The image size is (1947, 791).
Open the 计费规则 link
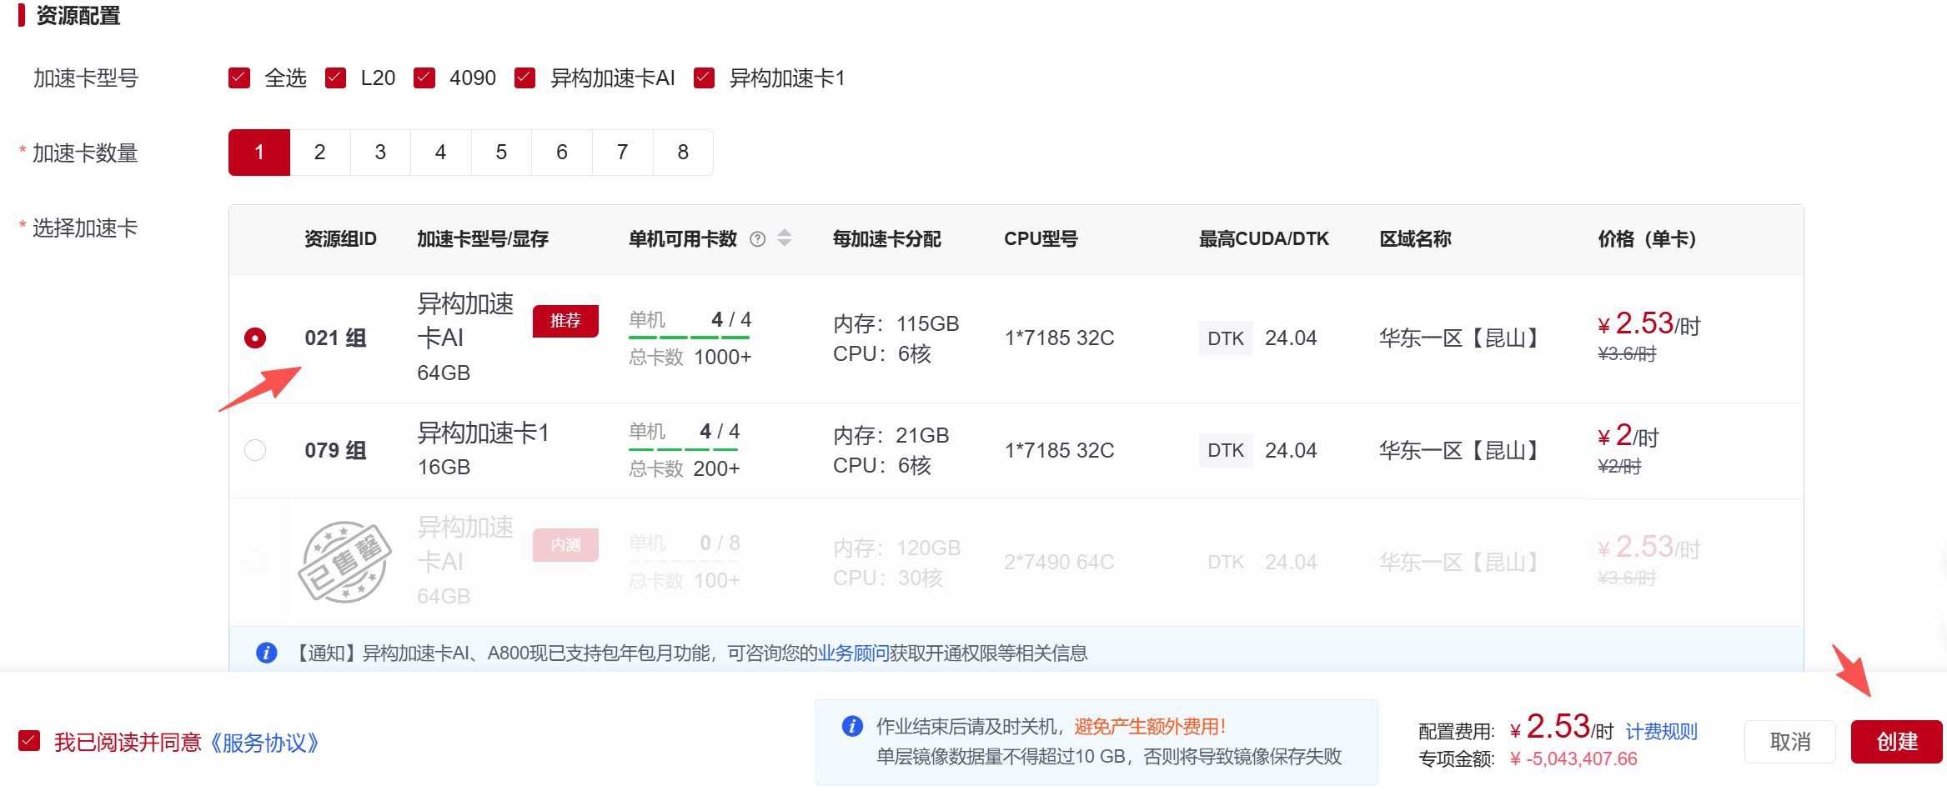[1661, 732]
